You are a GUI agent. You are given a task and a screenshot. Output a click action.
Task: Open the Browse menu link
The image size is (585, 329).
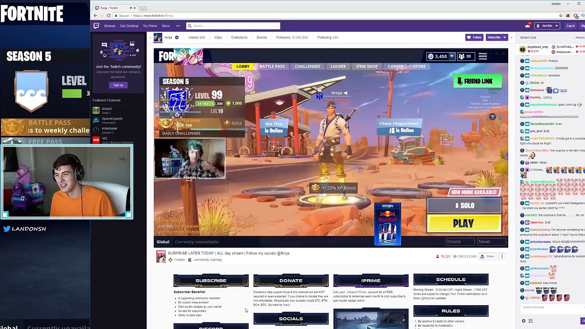point(110,26)
